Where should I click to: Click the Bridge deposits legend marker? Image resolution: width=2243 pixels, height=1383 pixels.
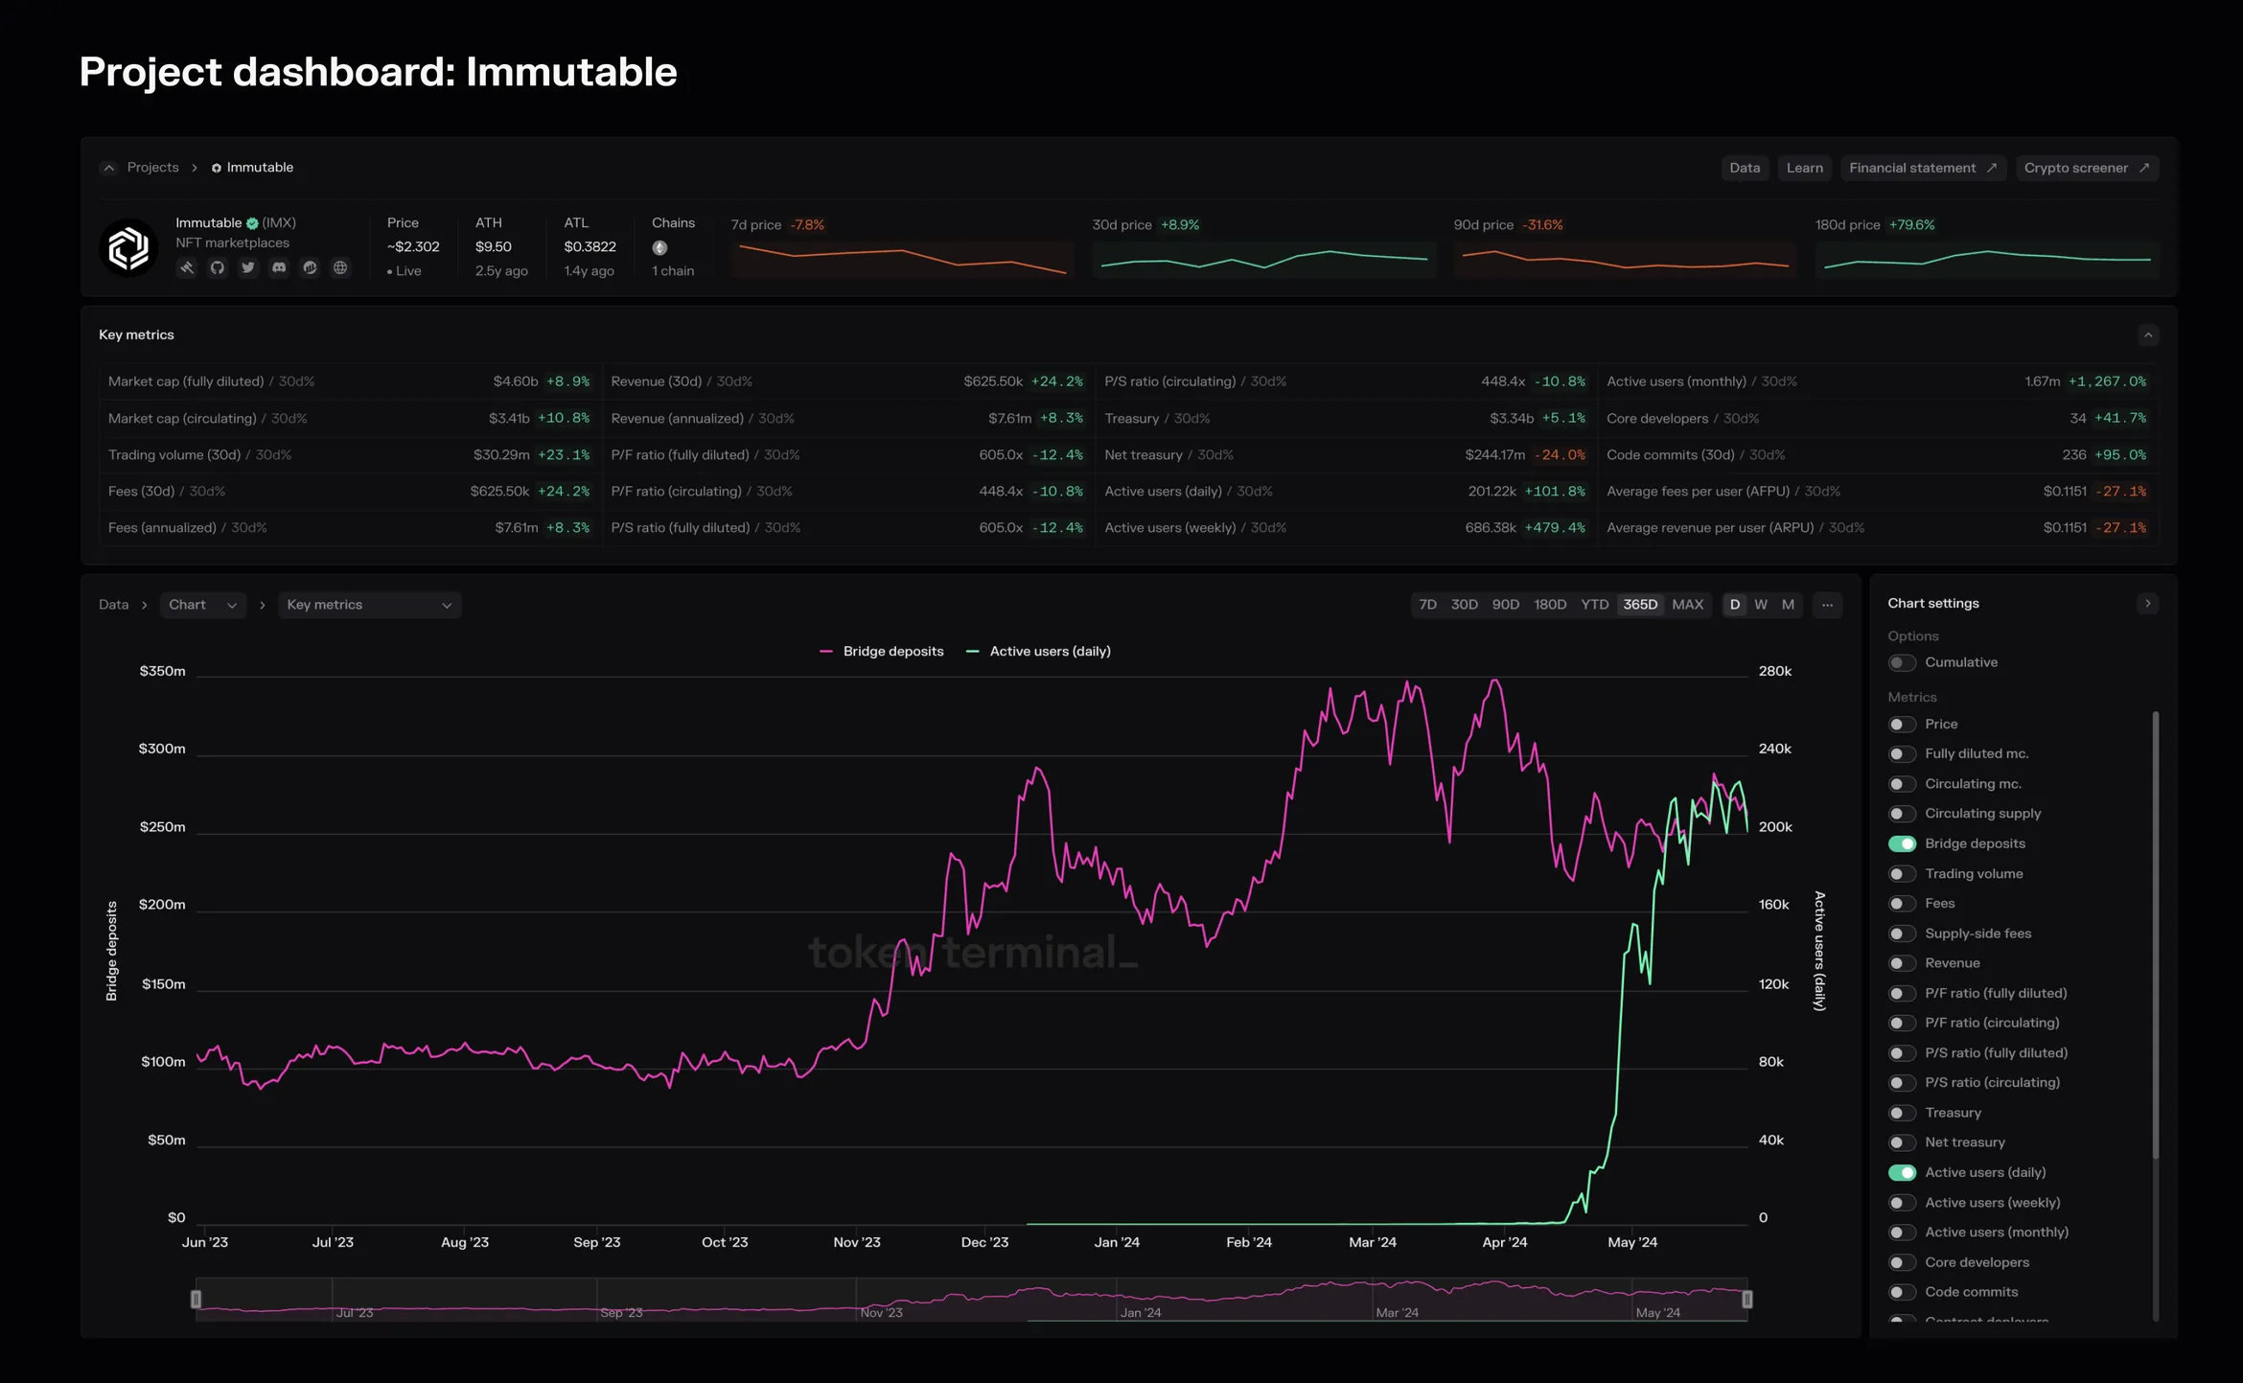tap(826, 652)
